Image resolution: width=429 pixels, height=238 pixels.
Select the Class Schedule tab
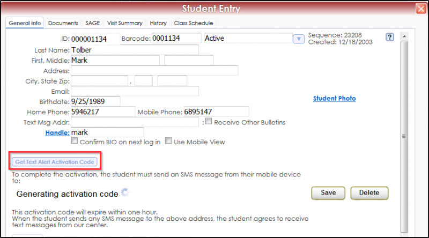(194, 23)
